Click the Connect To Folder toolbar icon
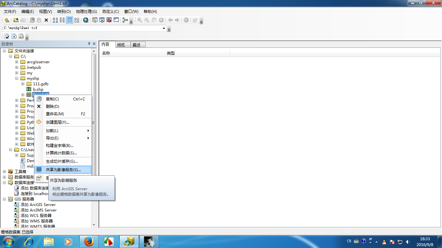The width and height of the screenshot is (442, 248). coord(16,20)
